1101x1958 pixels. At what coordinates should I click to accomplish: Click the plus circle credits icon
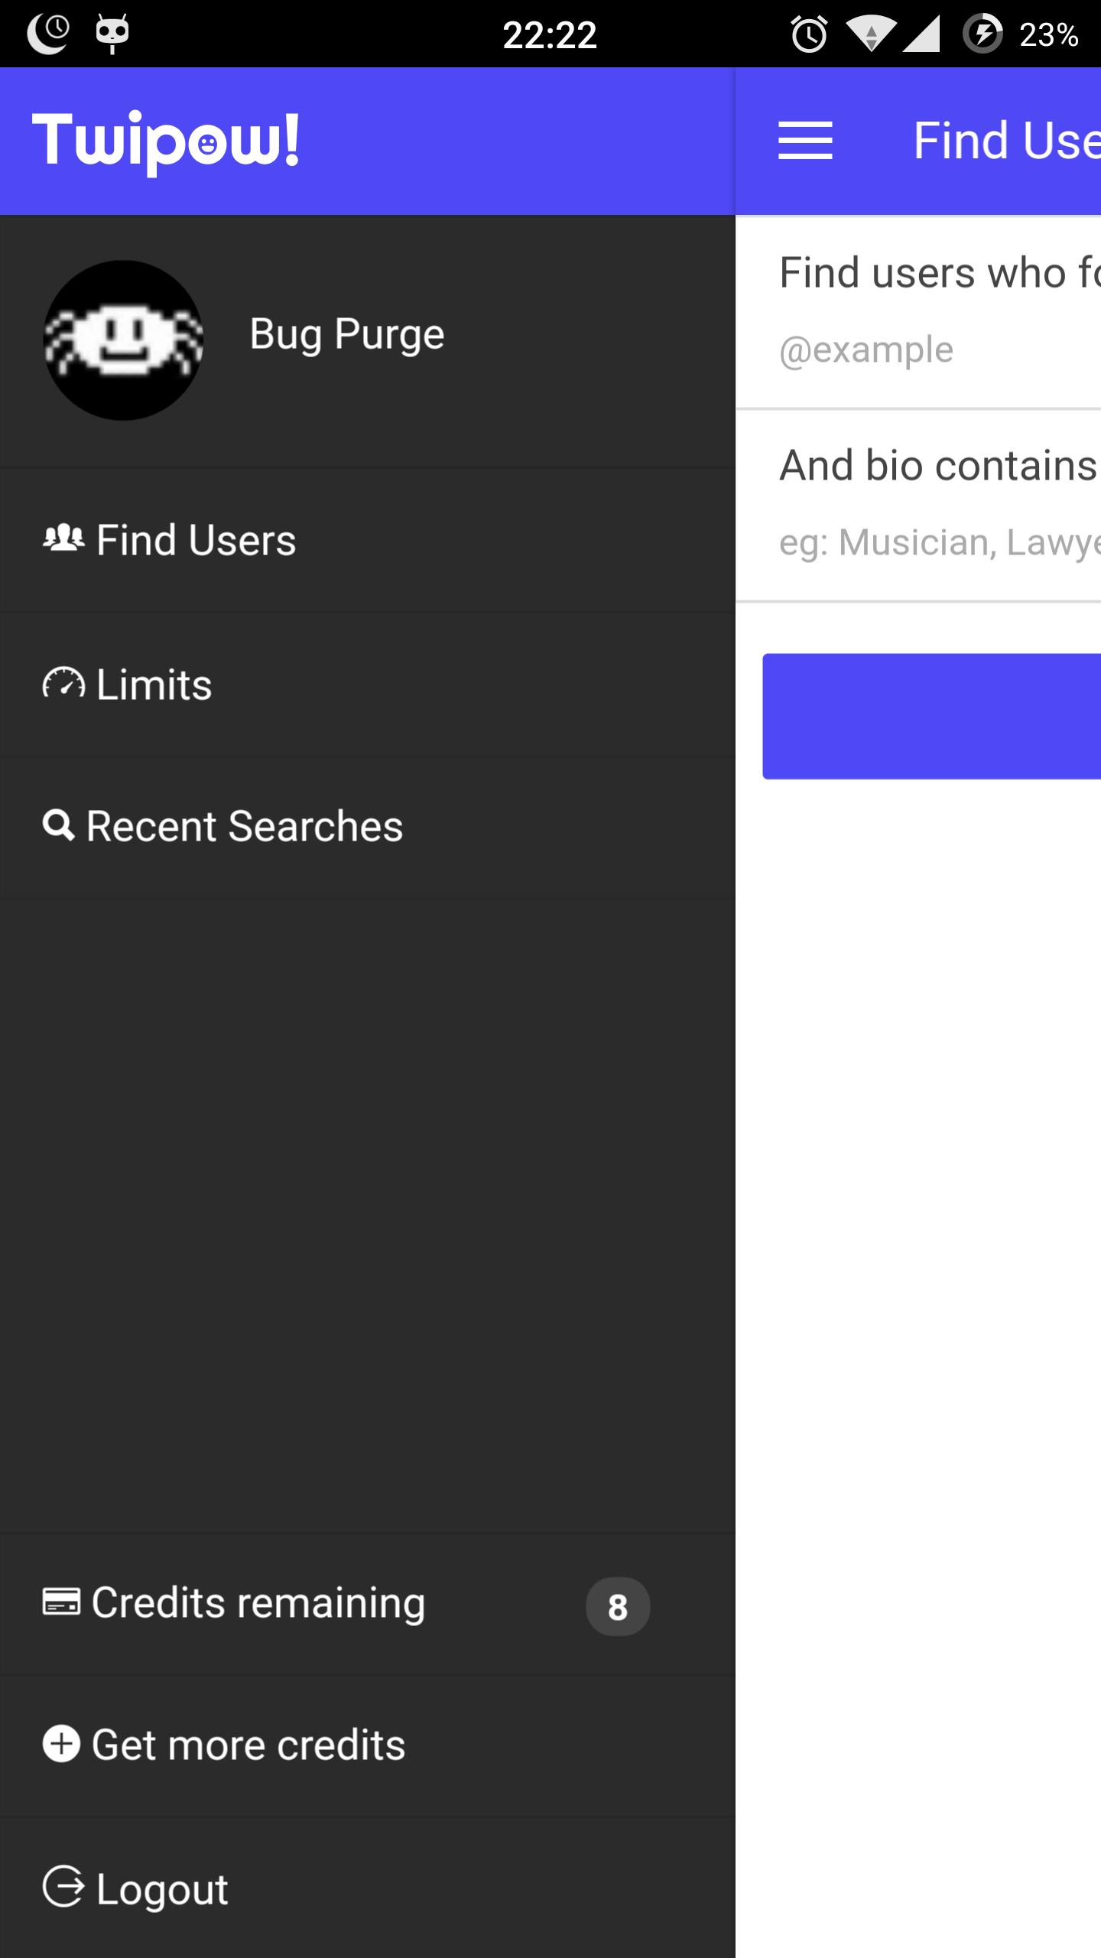(61, 1744)
